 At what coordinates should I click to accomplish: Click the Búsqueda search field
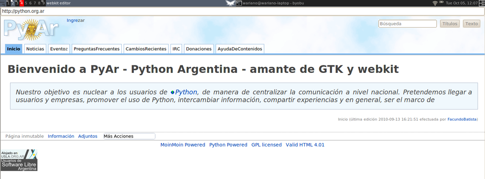[408, 23]
